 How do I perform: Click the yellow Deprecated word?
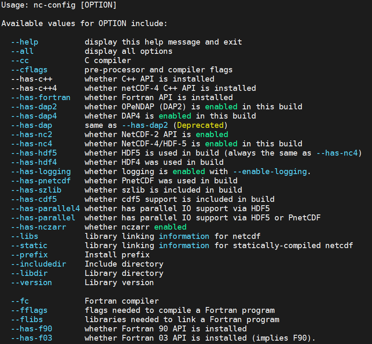point(200,125)
